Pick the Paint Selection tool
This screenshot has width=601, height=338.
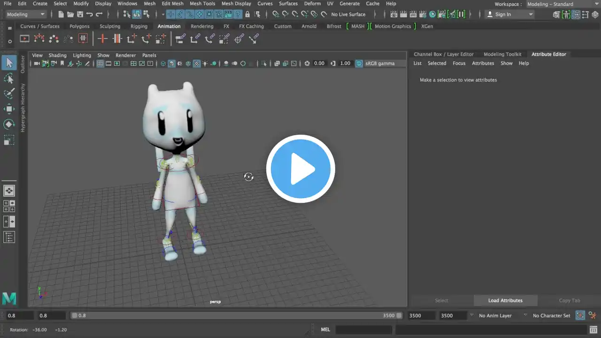[9, 93]
